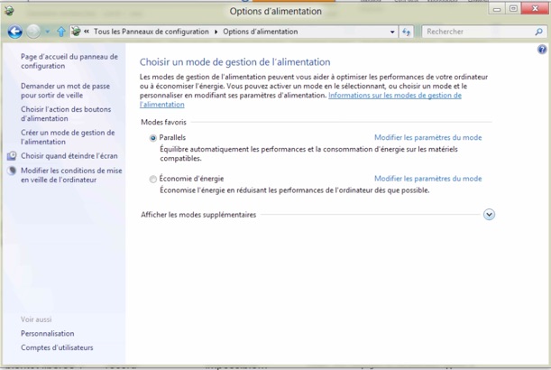Open Créer un mode de gestion de l'alimentation
The width and height of the screenshot is (551, 370).
68,137
